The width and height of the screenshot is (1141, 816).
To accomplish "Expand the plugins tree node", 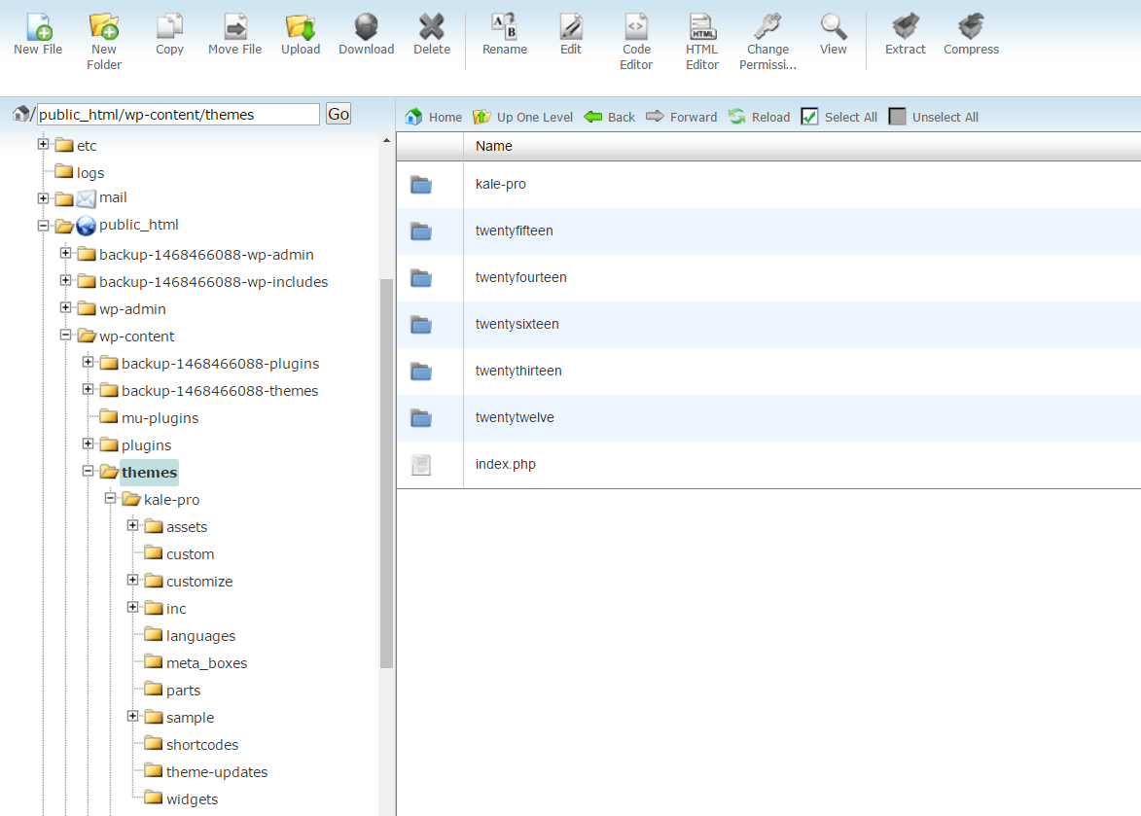I will [x=89, y=443].
